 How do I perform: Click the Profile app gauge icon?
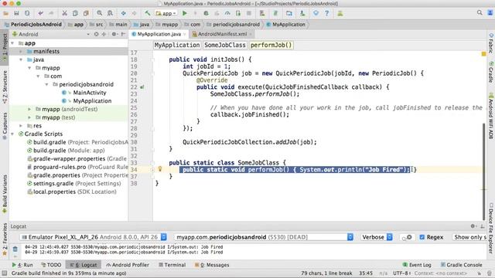pyautogui.click(x=227, y=13)
